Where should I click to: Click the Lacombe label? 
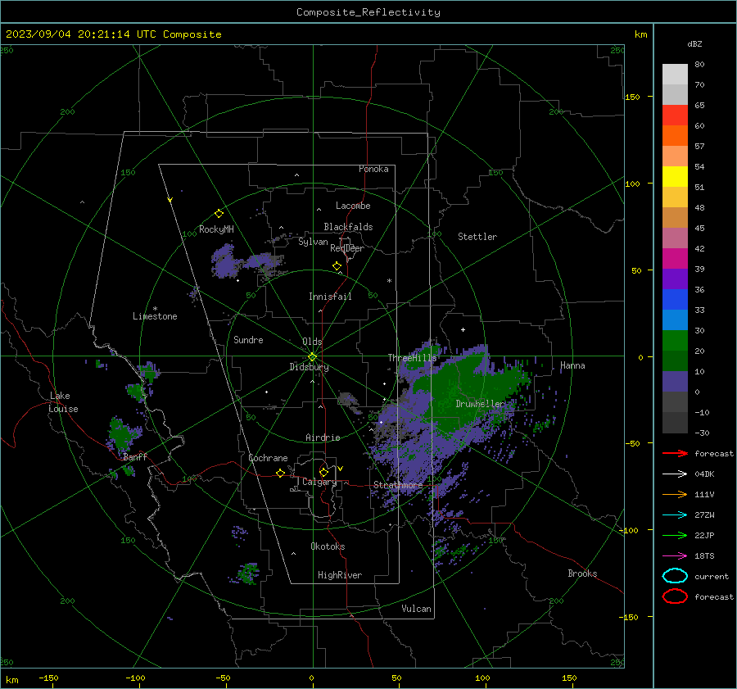click(x=353, y=206)
